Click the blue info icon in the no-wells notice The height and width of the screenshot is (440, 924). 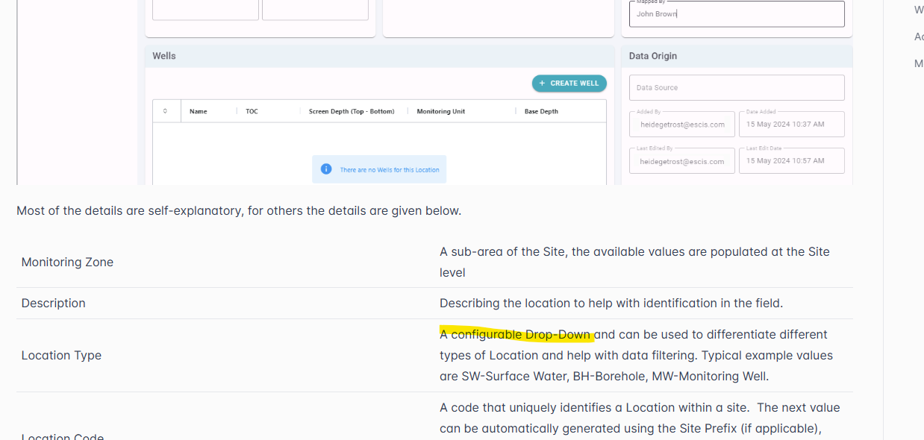point(325,169)
